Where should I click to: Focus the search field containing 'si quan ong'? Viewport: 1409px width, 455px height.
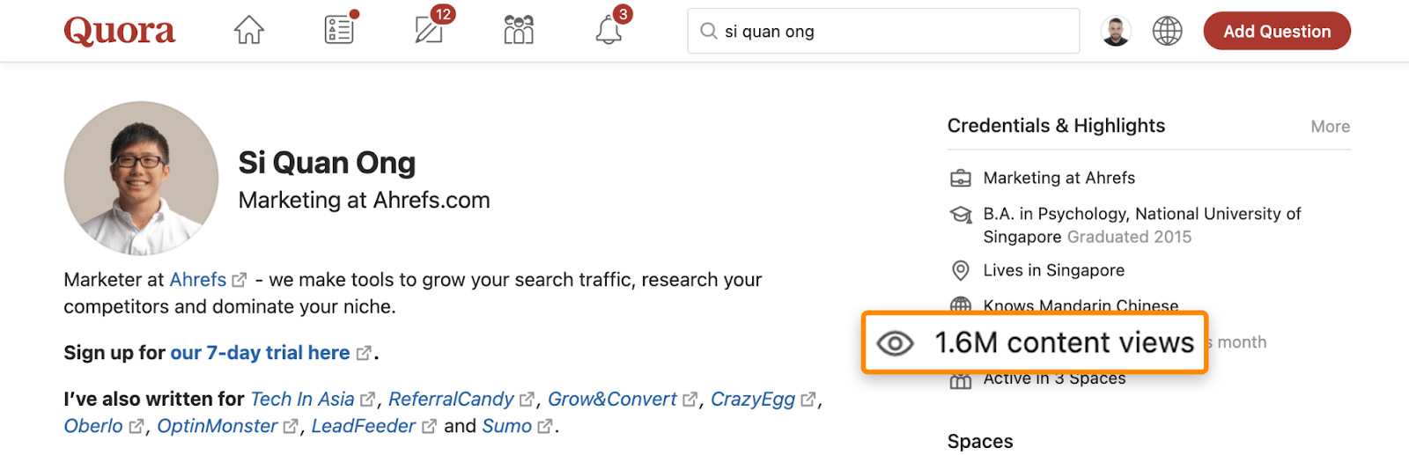(889, 32)
